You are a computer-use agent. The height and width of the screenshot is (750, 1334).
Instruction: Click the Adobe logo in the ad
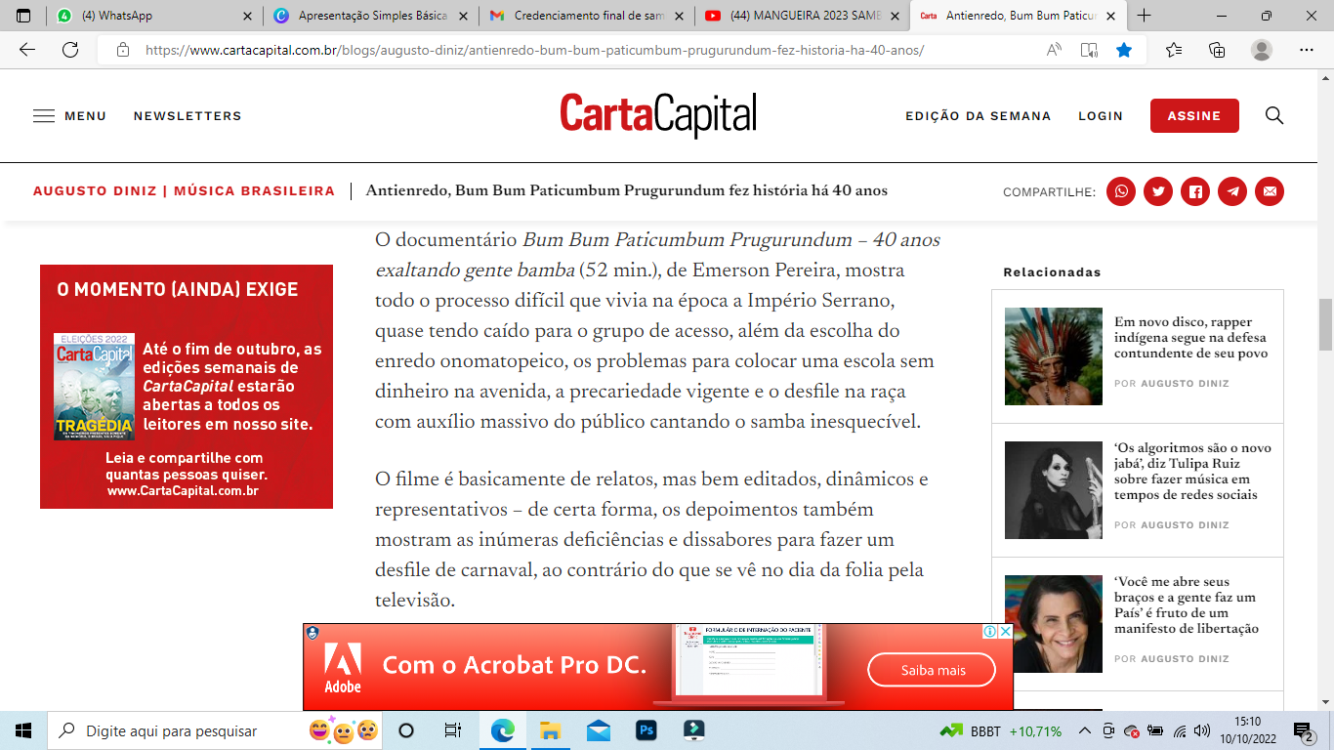pos(343,668)
